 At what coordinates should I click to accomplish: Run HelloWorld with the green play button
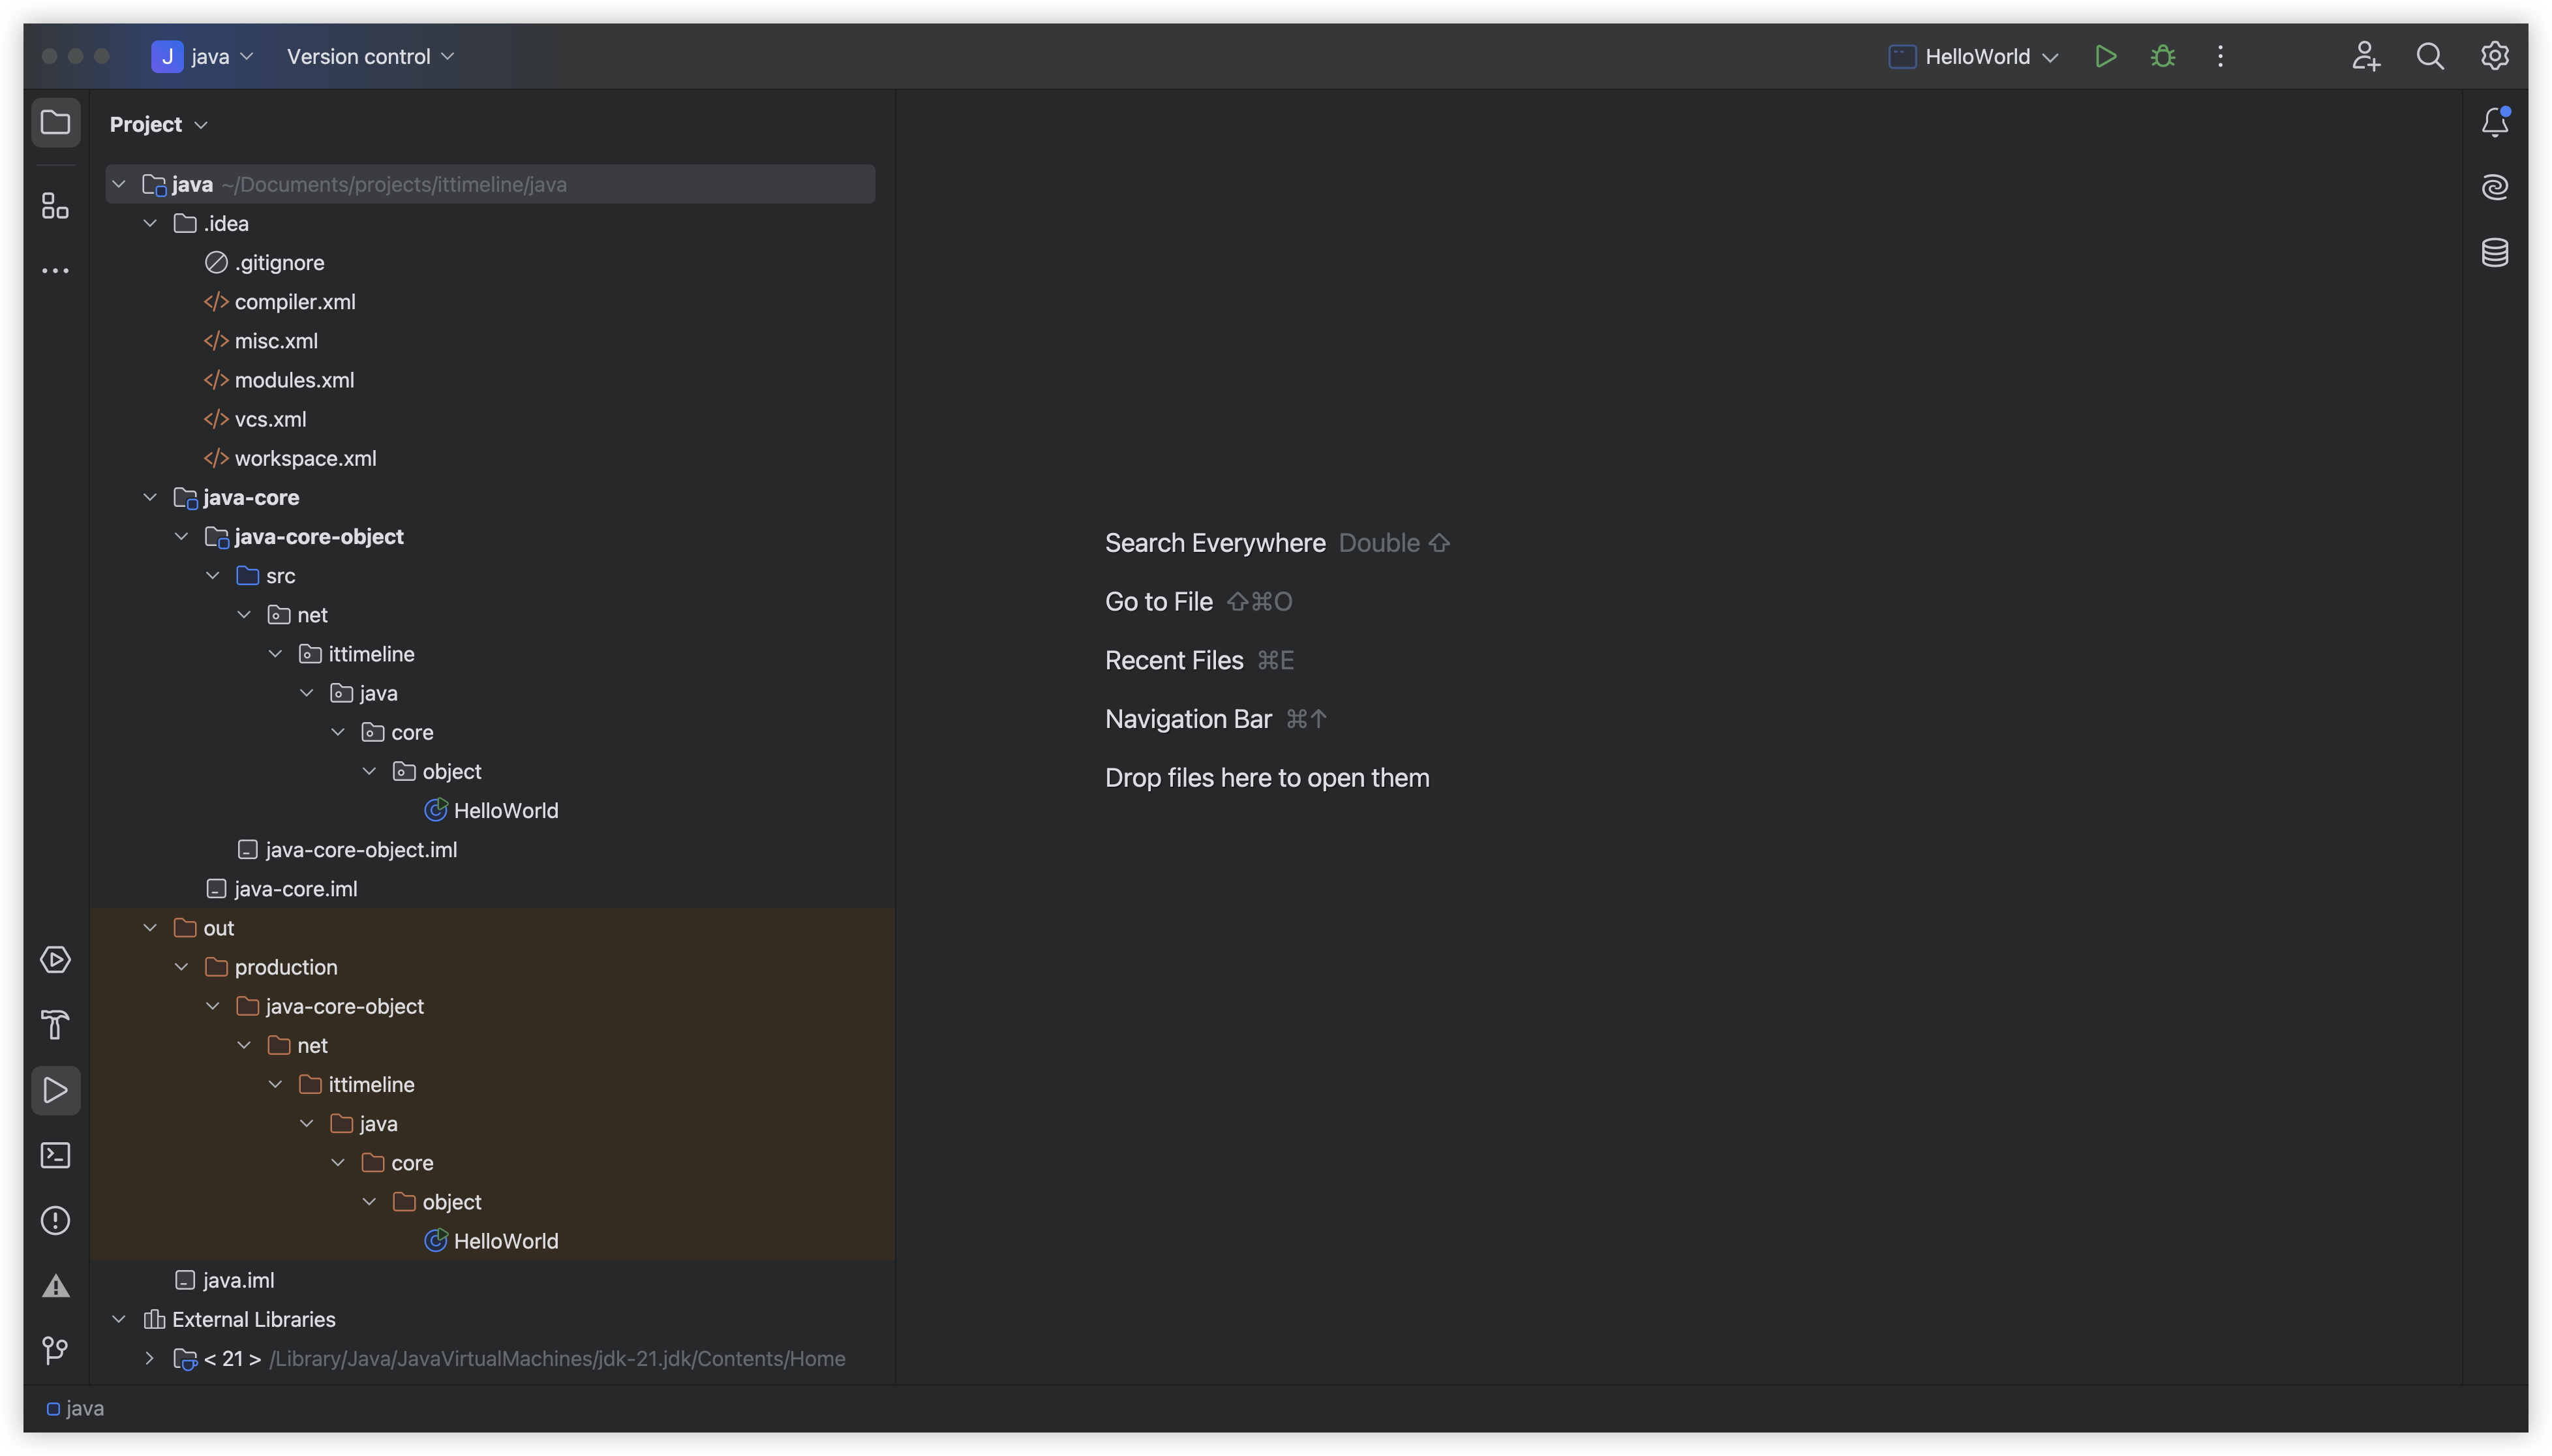coord(2105,56)
